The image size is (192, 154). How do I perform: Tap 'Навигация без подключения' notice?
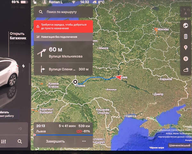[63, 37]
